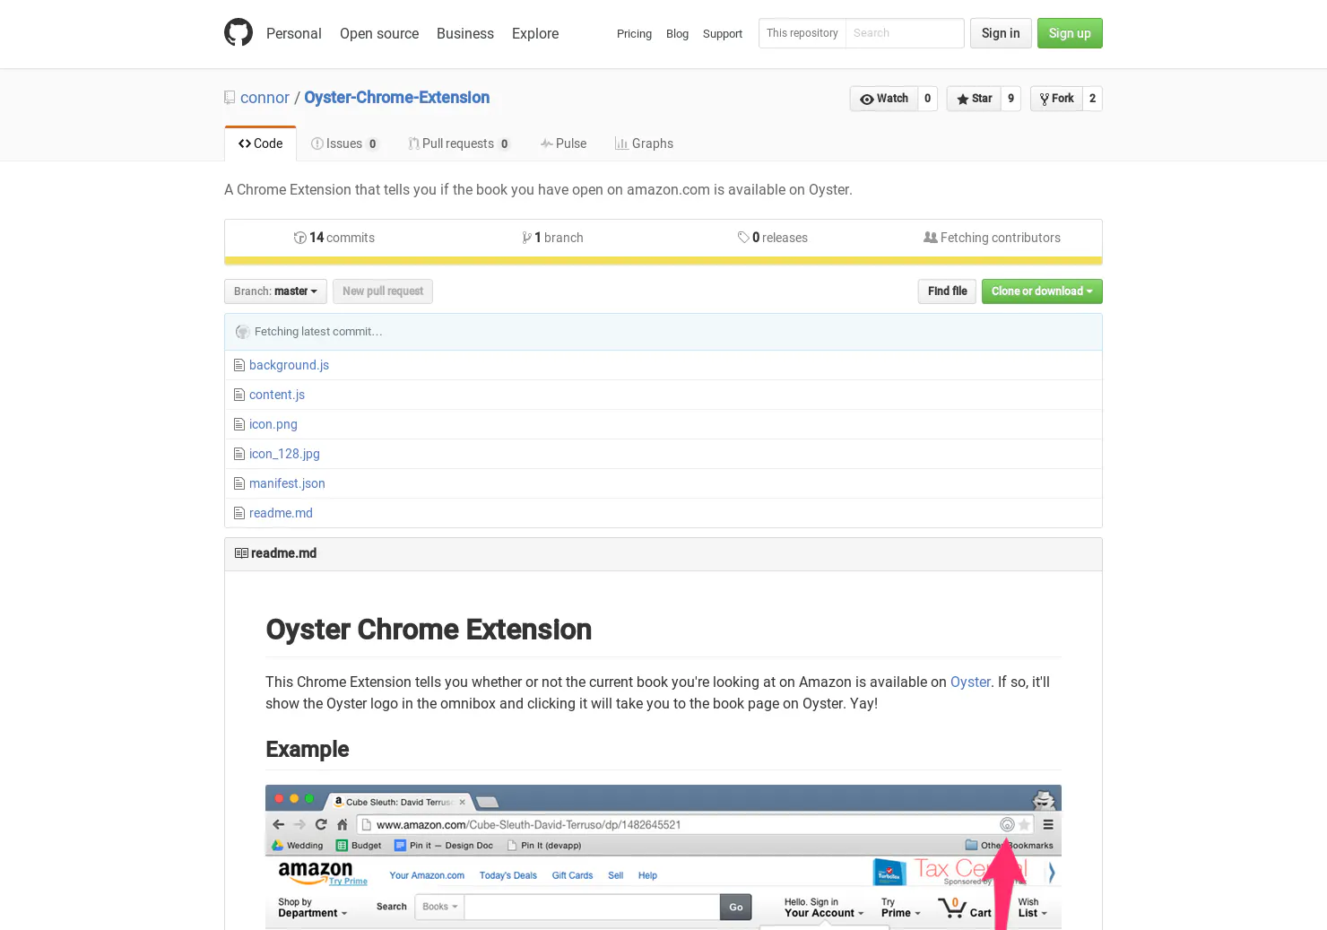Go to the Pricing page link
The height and width of the screenshot is (930, 1327).
tap(634, 34)
